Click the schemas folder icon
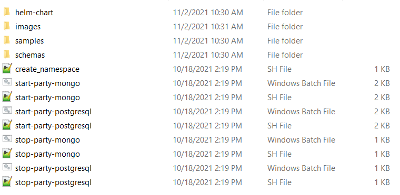This screenshot has height=195, width=400. (7, 55)
